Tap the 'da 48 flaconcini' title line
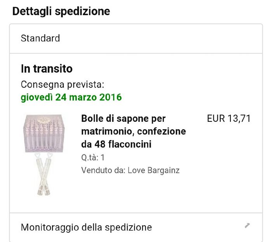The height and width of the screenshot is (242, 272). [116, 144]
